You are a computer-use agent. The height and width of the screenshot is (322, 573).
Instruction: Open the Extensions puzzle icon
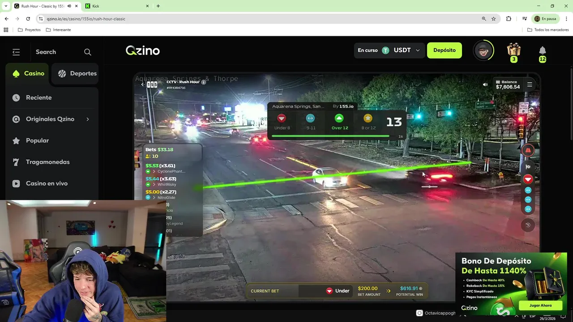point(509,19)
